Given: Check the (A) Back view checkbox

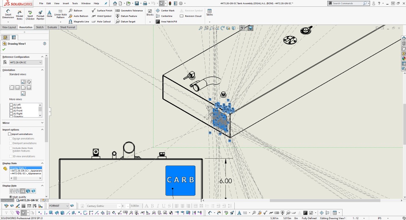Looking at the screenshot, I should click(x=11, y=108).
